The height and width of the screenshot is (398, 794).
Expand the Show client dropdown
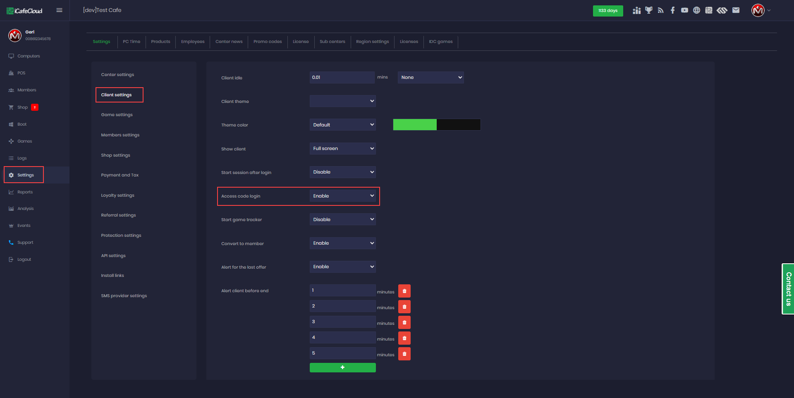point(342,148)
